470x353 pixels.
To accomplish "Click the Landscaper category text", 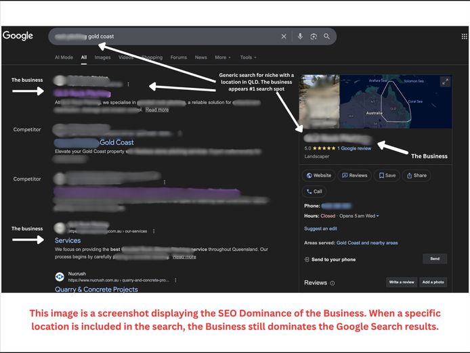I will [x=316, y=156].
